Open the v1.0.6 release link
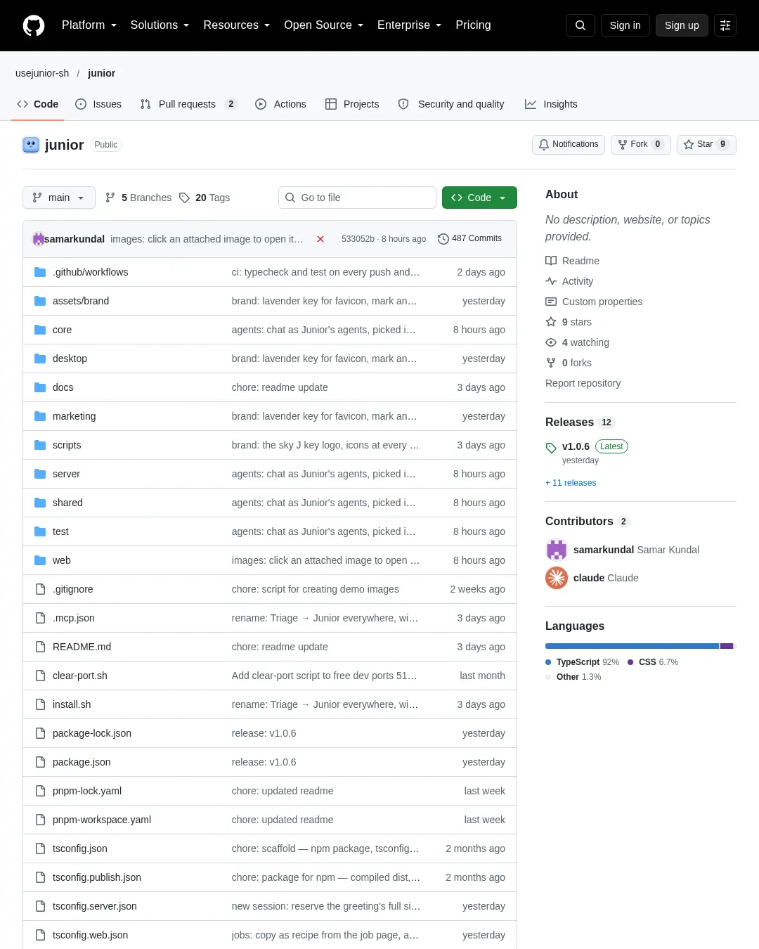The width and height of the screenshot is (759, 949). click(576, 446)
